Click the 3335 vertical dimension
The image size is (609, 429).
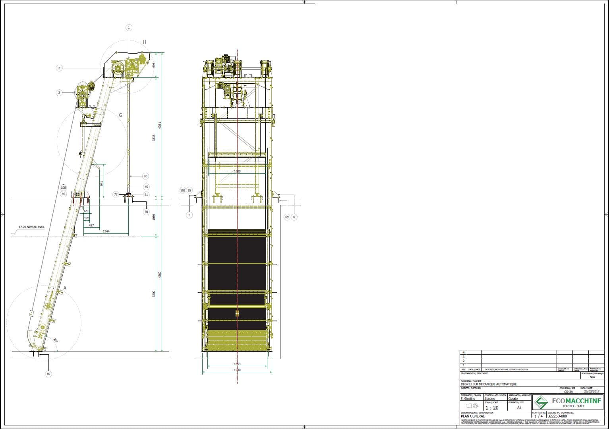[154, 137]
